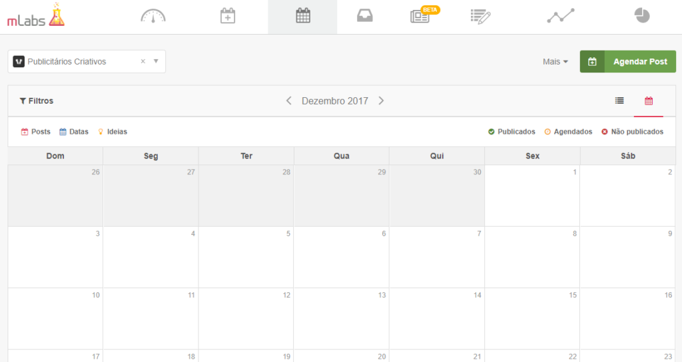The image size is (682, 362).
Task: Click the schedule post calendar-plus icon
Action: 228,16
